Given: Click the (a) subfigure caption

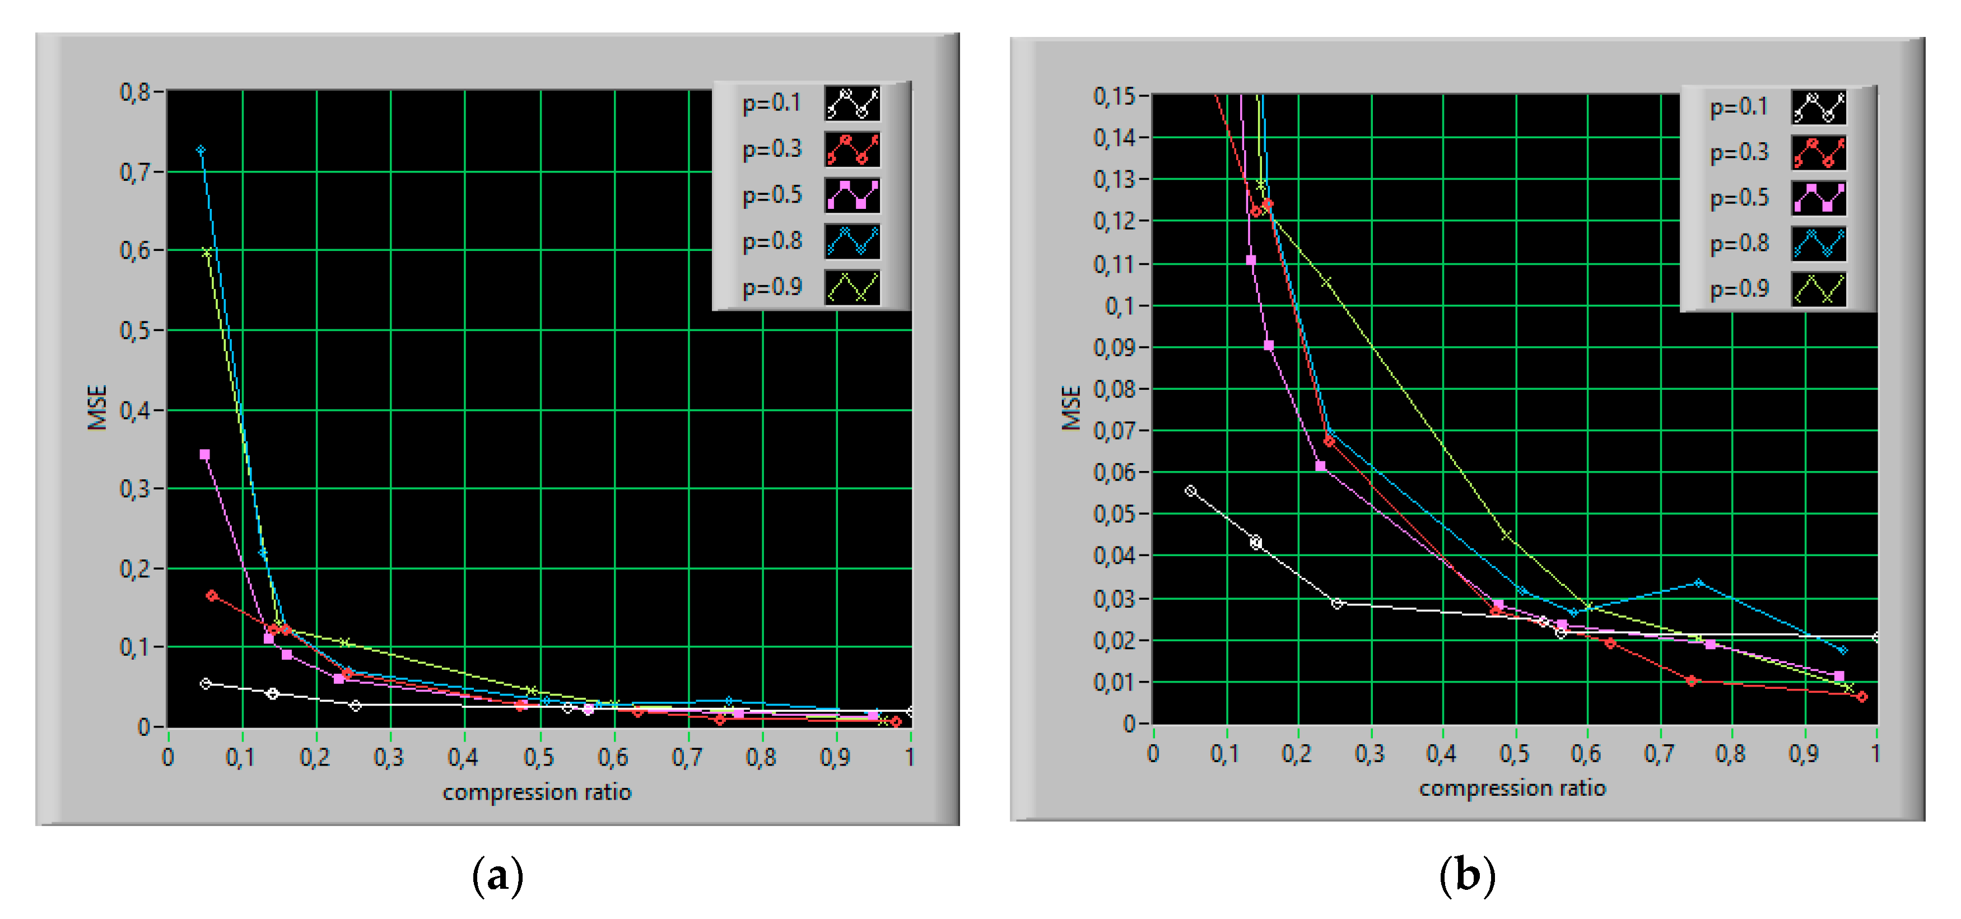Looking at the screenshot, I should point(497,876).
